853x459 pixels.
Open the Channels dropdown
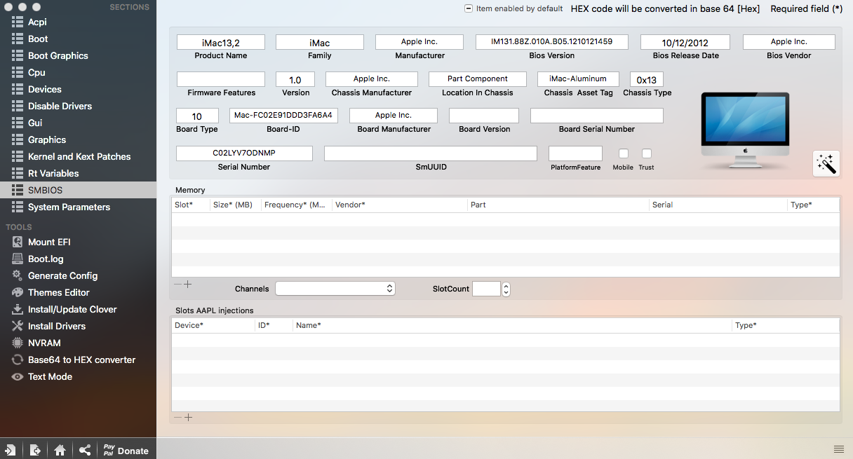(x=335, y=289)
